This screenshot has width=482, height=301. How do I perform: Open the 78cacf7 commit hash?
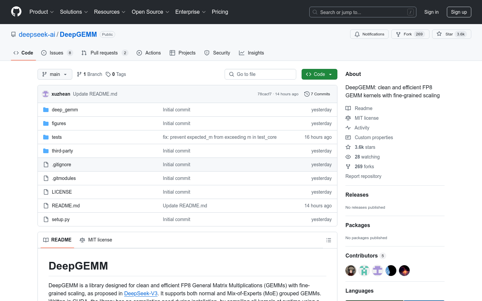(264, 94)
